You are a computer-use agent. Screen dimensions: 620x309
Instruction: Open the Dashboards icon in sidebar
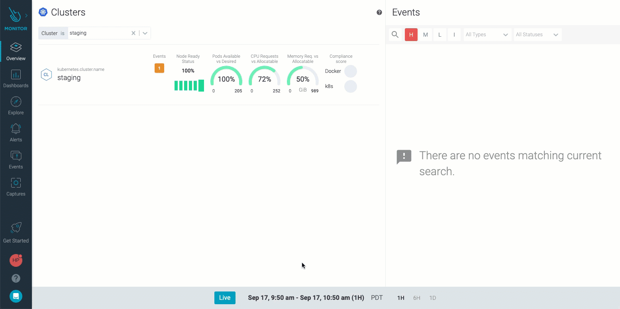(16, 74)
